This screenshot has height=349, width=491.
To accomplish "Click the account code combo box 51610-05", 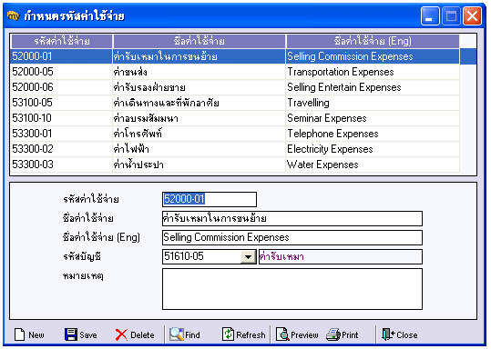I will tap(210, 257).
